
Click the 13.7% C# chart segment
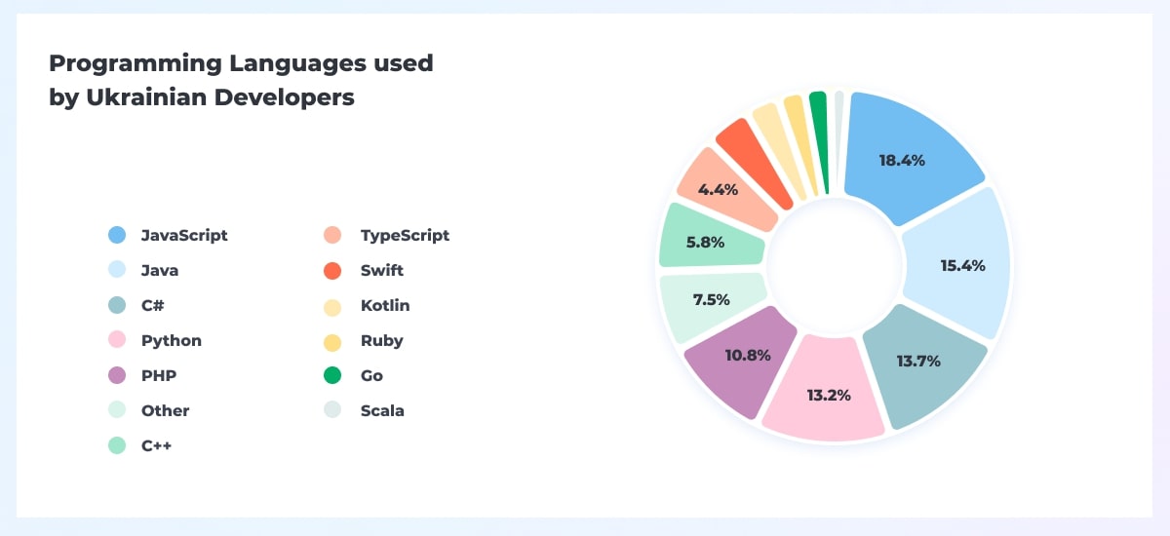[x=921, y=363]
